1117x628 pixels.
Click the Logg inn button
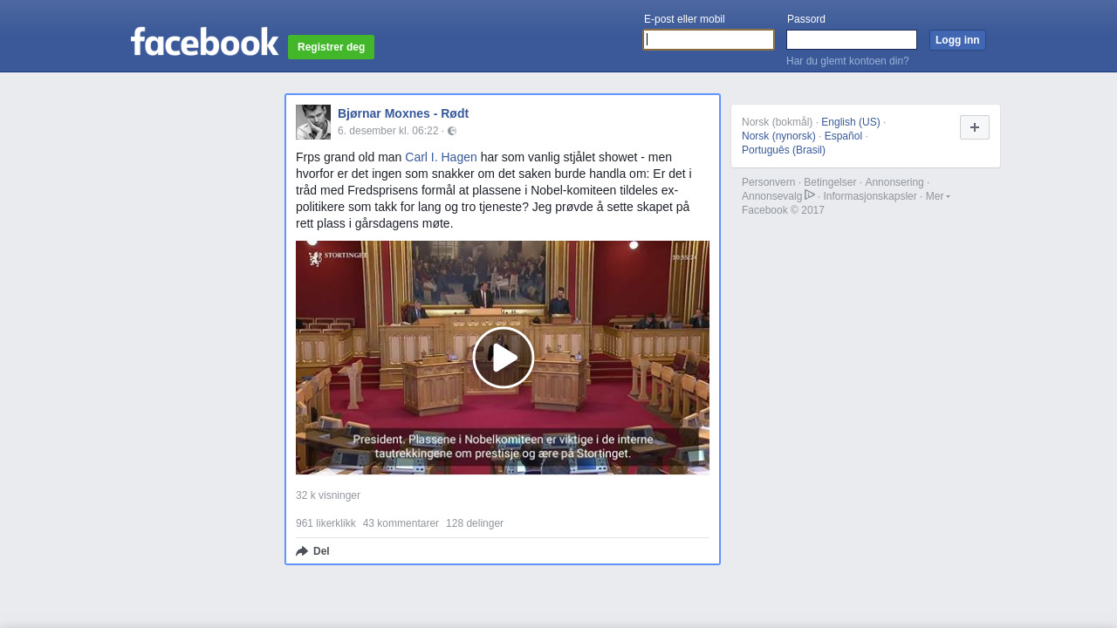tap(957, 40)
